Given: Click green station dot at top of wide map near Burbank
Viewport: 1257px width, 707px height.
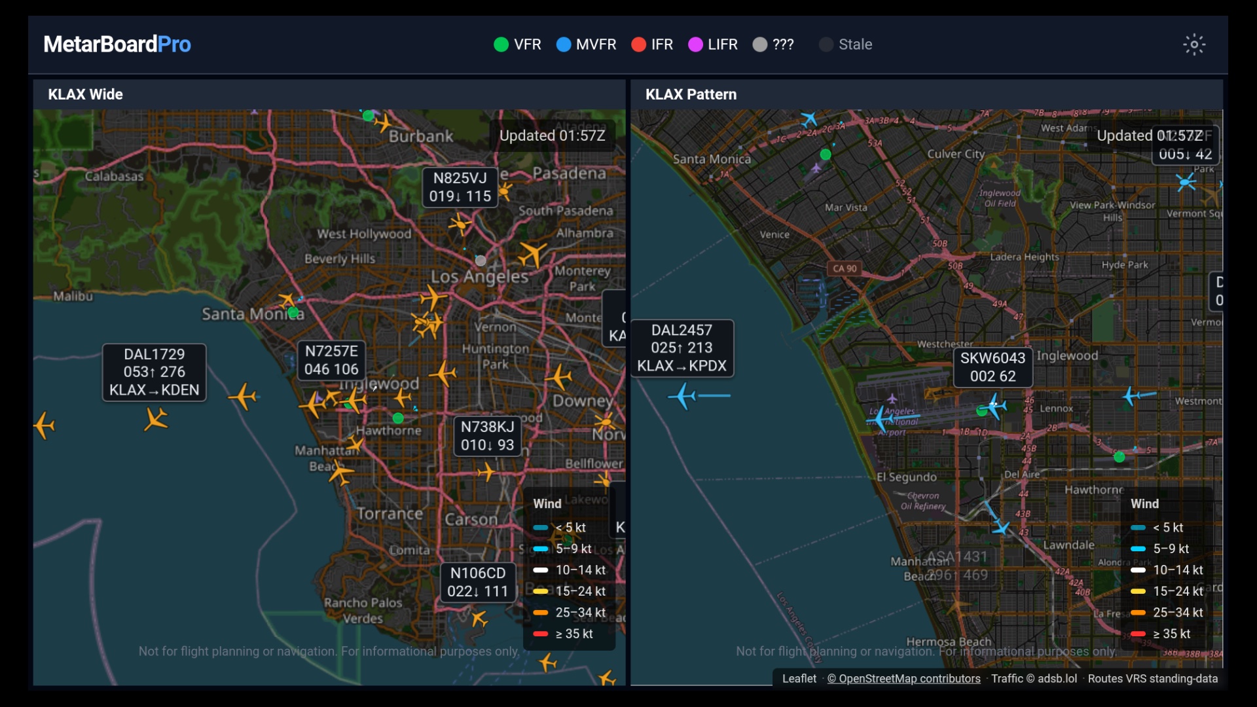Looking at the screenshot, I should pyautogui.click(x=368, y=116).
